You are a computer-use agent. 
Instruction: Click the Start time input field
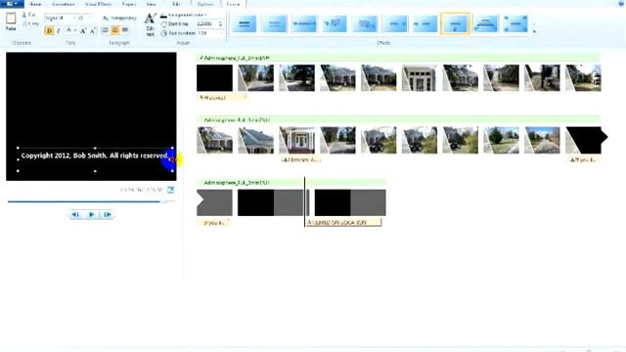207,23
